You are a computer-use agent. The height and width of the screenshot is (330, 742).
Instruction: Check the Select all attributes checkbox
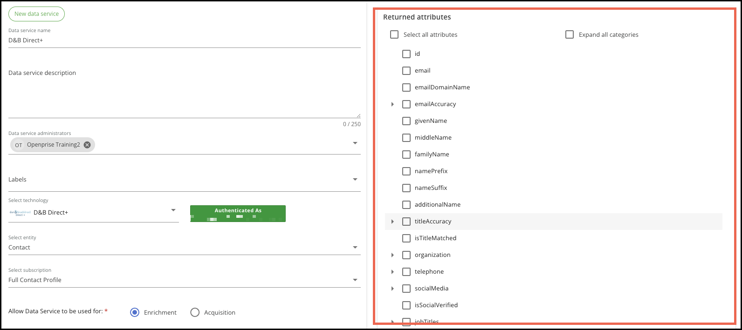point(394,34)
